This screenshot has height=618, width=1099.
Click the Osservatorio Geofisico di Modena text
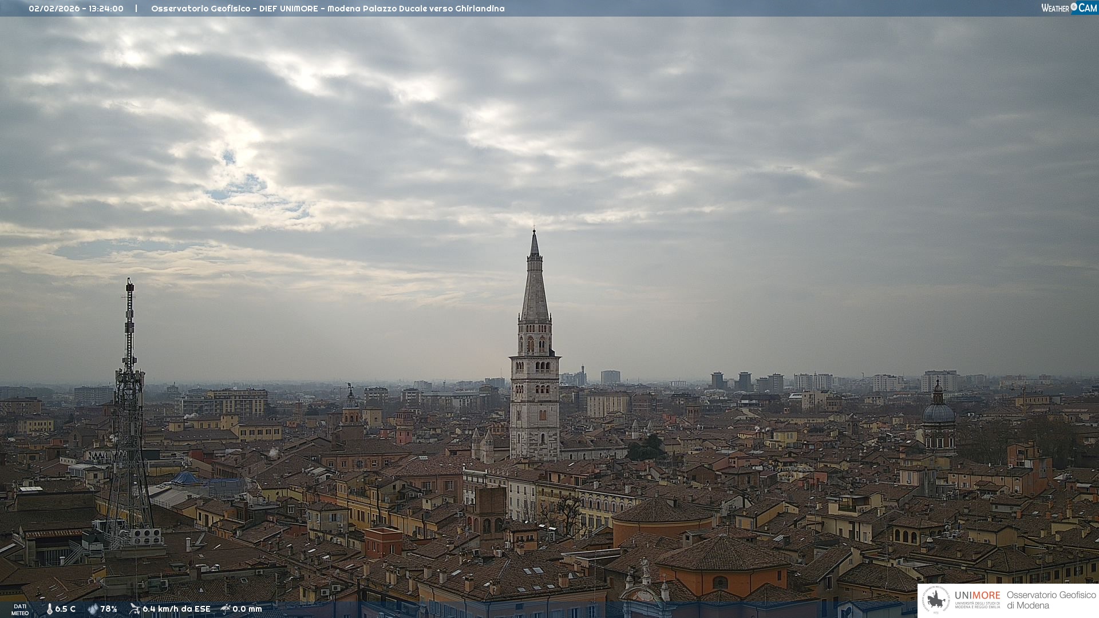[x=1051, y=600]
